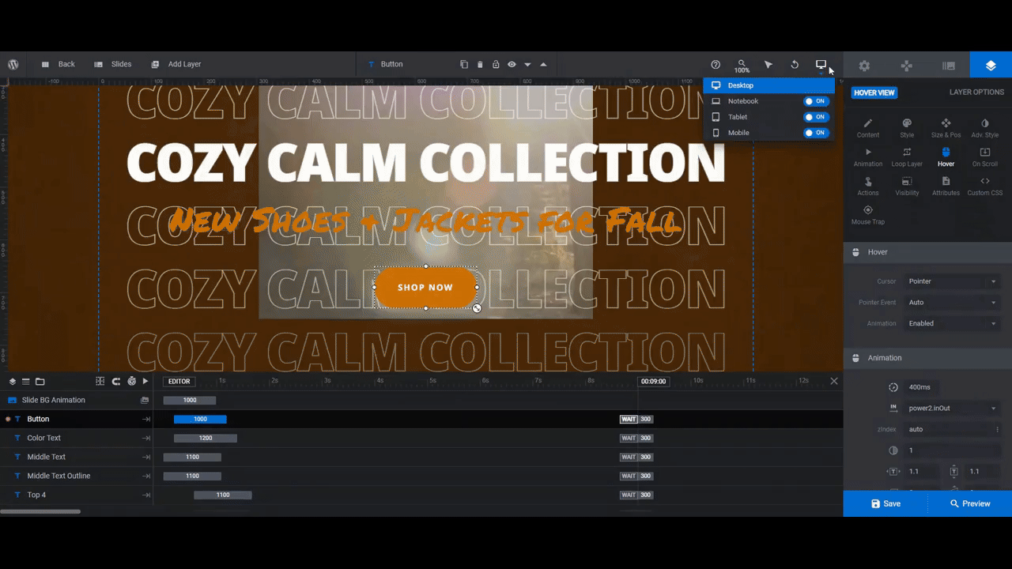Collapse the Hover section header
This screenshot has height=569, width=1012.
point(927,252)
